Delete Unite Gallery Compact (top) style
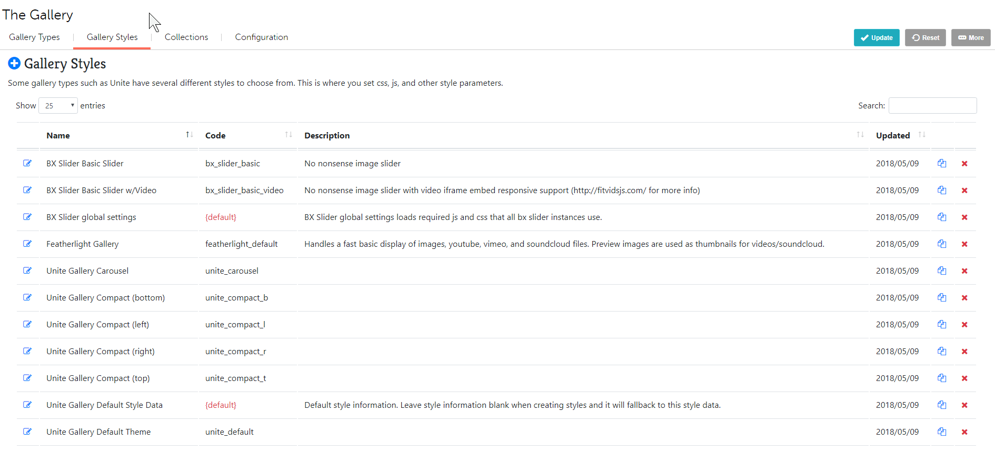 [x=964, y=378]
